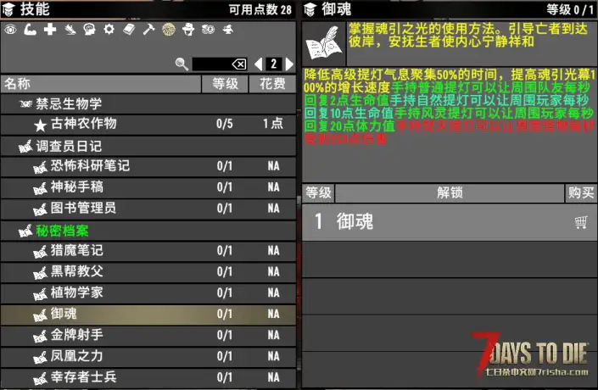Select the 古神农作物 skill row

(x=148, y=124)
